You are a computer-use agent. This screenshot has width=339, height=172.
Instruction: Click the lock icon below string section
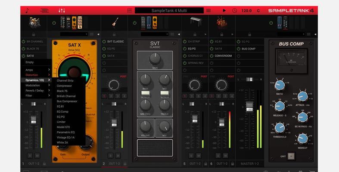[x=221, y=34]
